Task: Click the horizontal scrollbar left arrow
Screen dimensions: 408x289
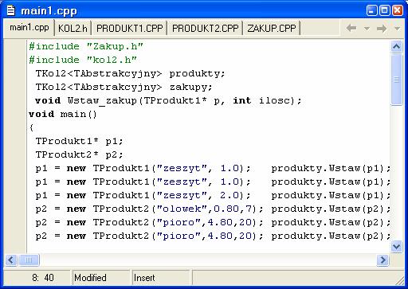Action: tap(11, 260)
